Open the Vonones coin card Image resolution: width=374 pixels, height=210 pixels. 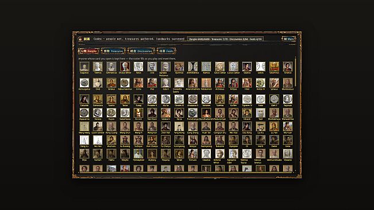point(206,99)
